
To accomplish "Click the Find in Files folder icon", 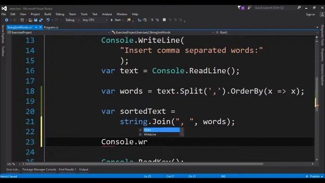I will 129,20.
